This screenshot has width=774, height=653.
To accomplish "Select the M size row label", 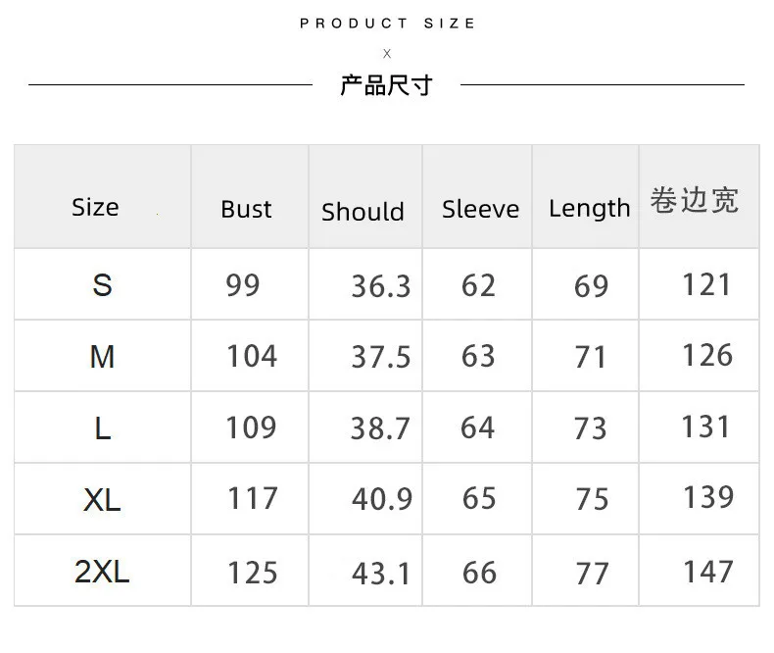I will click(x=102, y=357).
